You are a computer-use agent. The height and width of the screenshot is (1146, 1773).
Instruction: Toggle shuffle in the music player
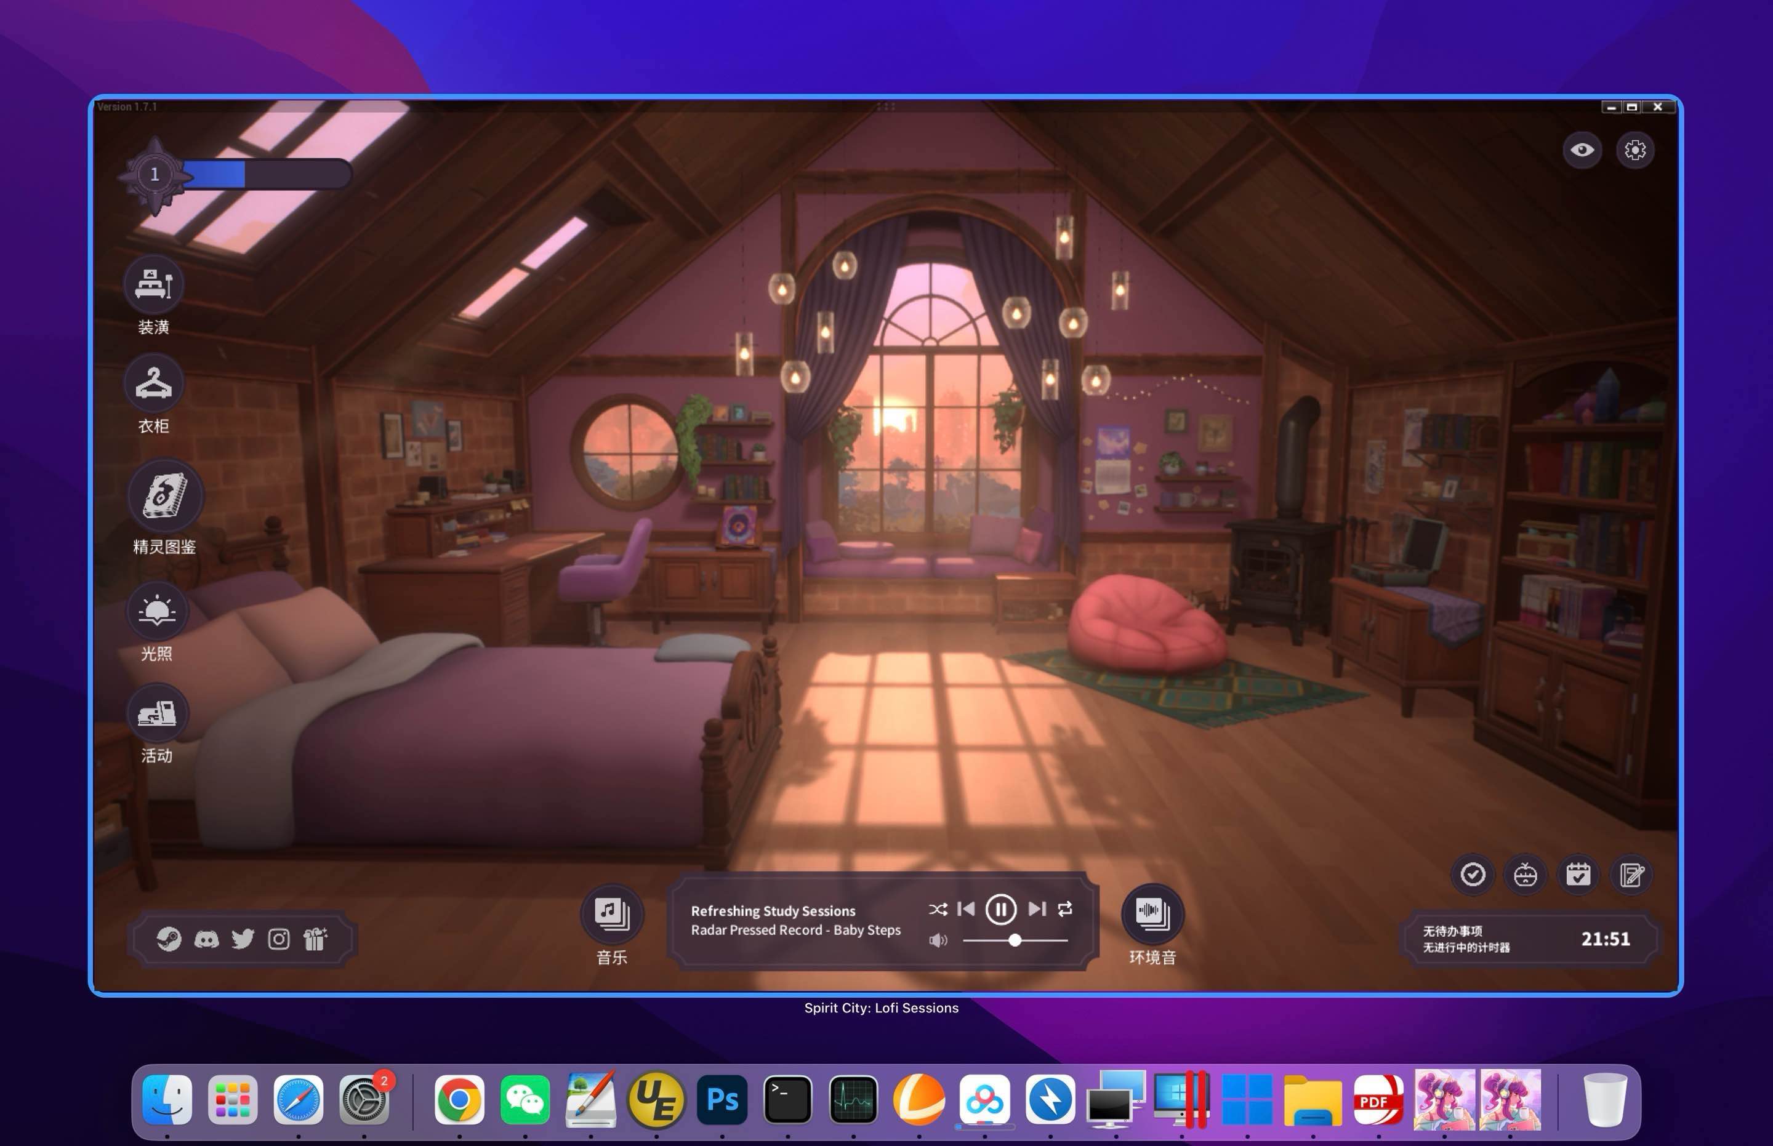938,910
